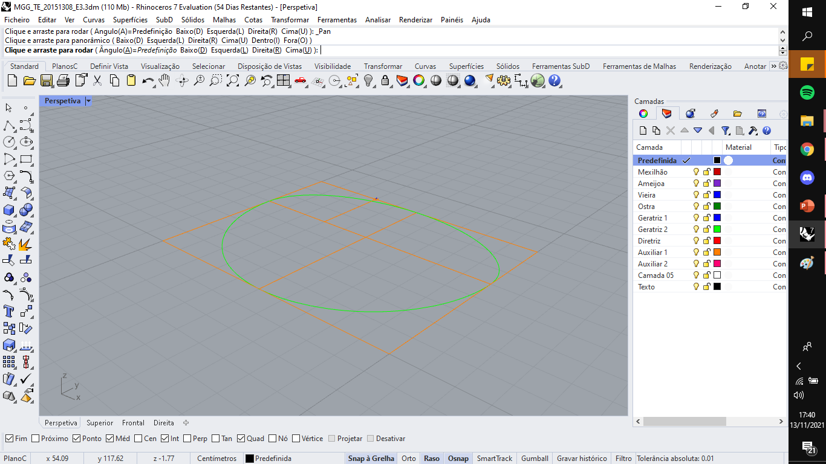Select the Box solid tool icon

point(9,210)
